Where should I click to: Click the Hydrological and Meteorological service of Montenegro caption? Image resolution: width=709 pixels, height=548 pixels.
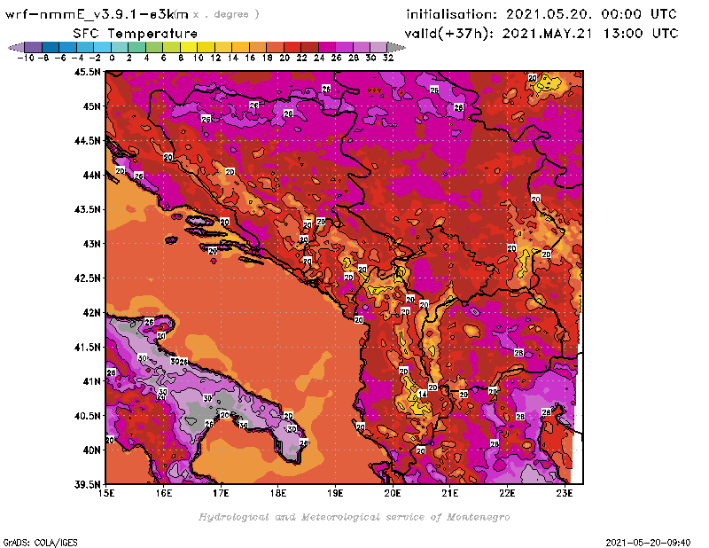tap(354, 517)
